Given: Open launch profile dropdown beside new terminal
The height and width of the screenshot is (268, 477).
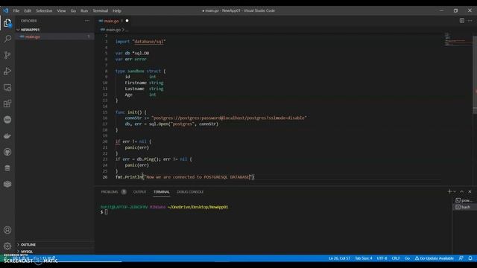Looking at the screenshot, I should pos(455,192).
